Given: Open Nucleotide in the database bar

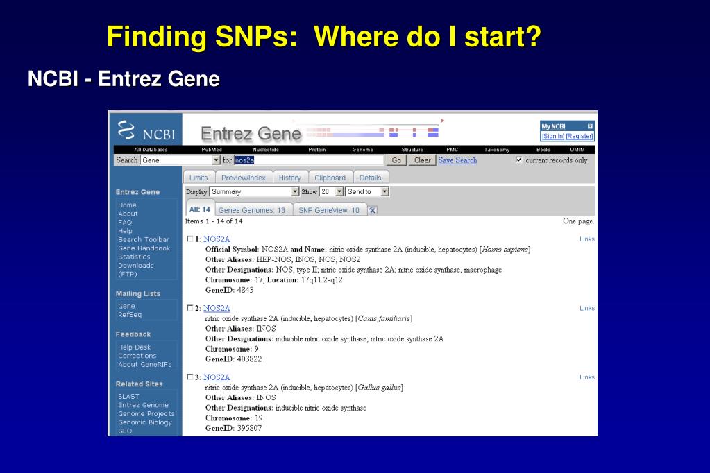Looking at the screenshot, I should tap(266, 149).
